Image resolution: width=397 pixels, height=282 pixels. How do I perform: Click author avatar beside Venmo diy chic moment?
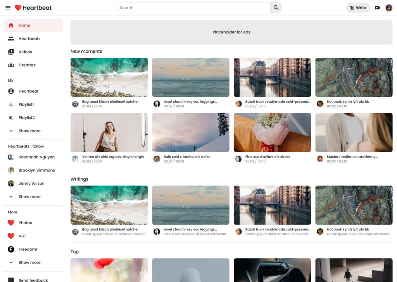[75, 159]
